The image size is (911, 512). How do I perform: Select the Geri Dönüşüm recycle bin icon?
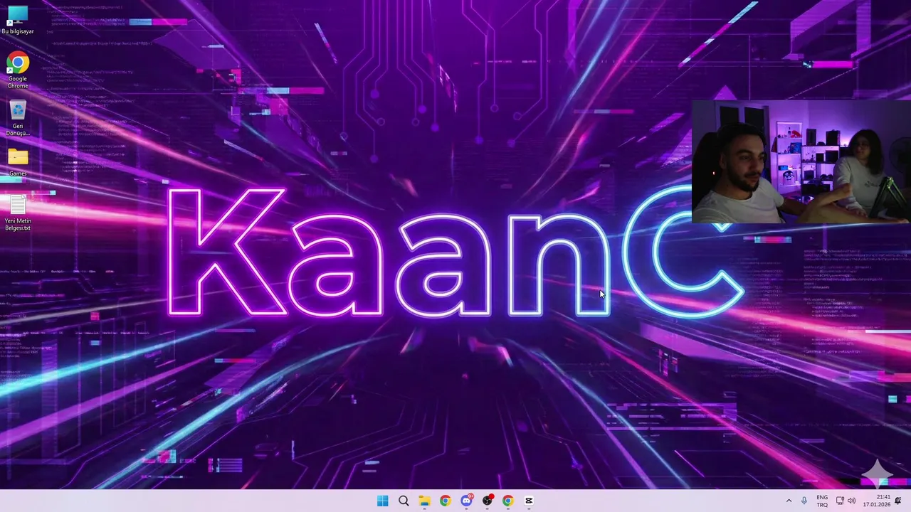tap(18, 118)
